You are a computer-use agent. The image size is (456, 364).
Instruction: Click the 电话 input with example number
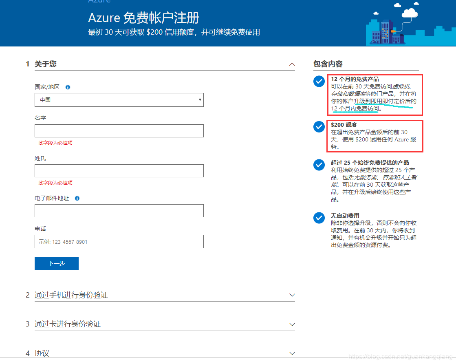pos(119,241)
